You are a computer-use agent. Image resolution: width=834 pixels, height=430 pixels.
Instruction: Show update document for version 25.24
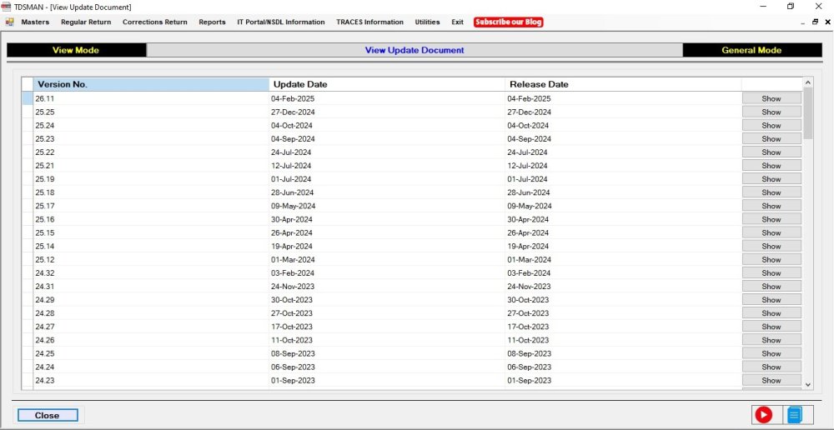coord(771,126)
